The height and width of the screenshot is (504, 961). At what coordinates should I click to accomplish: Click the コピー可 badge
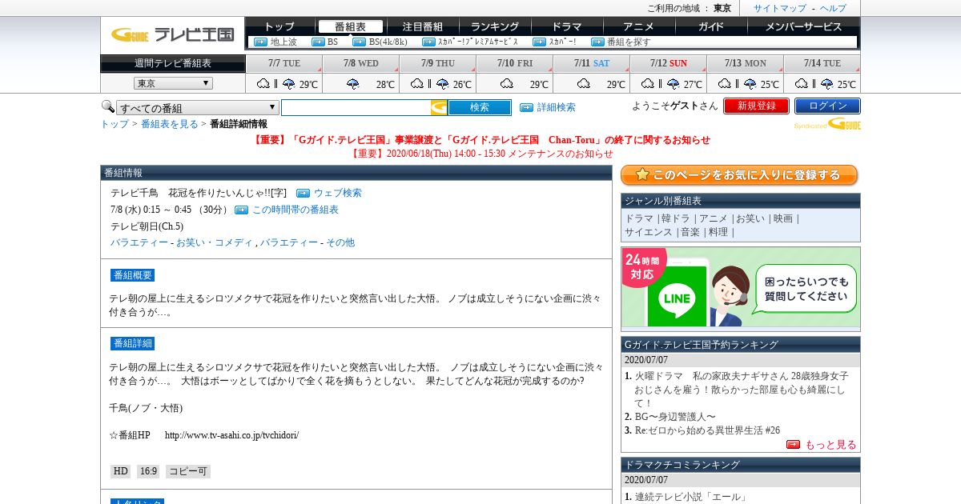pyautogui.click(x=188, y=472)
